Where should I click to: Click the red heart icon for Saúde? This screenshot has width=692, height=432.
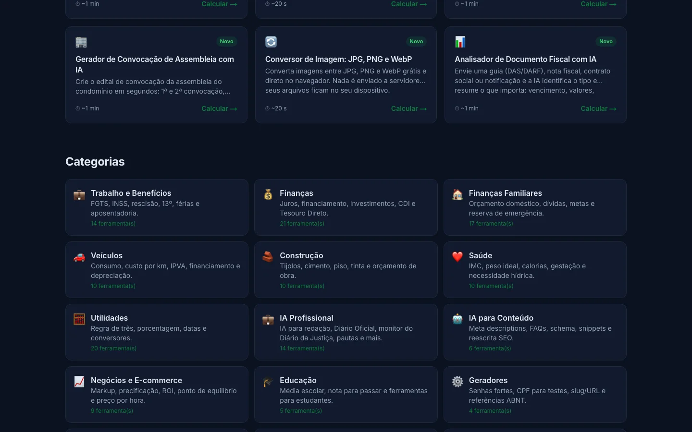tap(457, 257)
